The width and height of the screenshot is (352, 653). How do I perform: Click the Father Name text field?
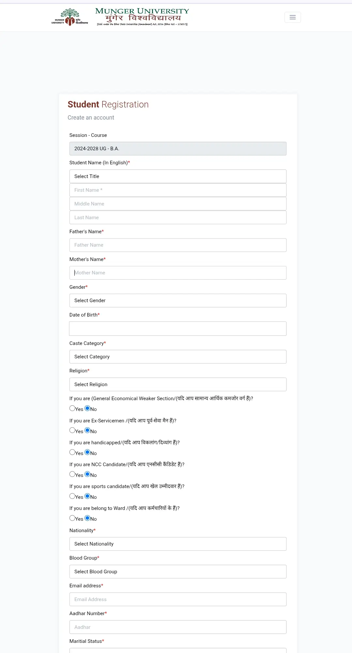178,245
